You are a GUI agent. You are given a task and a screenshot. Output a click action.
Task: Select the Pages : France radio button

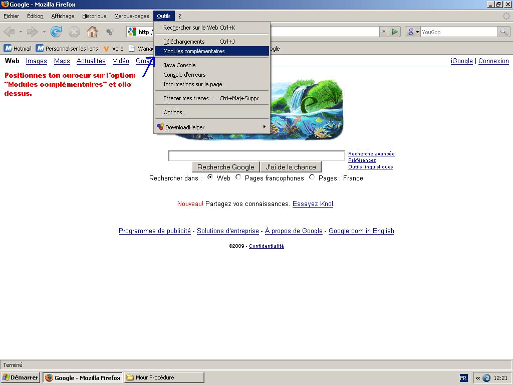pos(312,177)
